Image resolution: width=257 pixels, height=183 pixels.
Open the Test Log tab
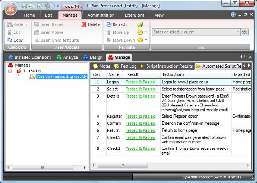click(125, 66)
